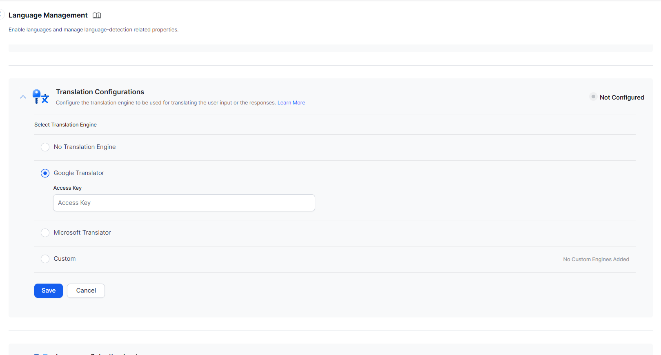Image resolution: width=661 pixels, height=355 pixels.
Task: Cancel the translation engine changes
Action: (86, 291)
